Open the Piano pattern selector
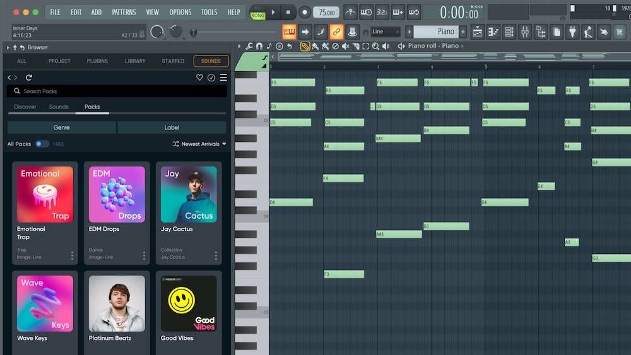The width and height of the screenshot is (631, 355). [x=436, y=32]
